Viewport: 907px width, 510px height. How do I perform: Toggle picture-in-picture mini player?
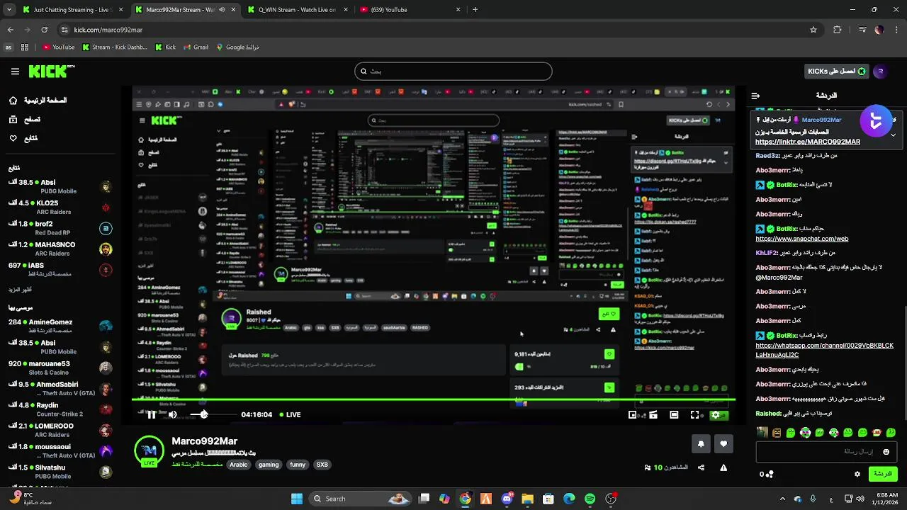coord(633,415)
